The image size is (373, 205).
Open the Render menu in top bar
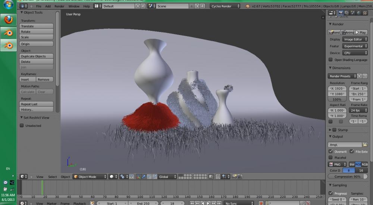pos(59,6)
